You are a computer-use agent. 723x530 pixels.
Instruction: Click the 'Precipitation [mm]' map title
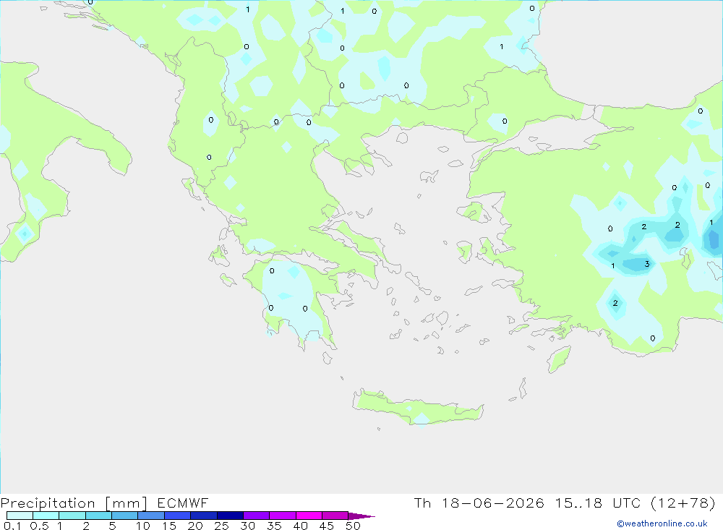pyautogui.click(x=74, y=503)
